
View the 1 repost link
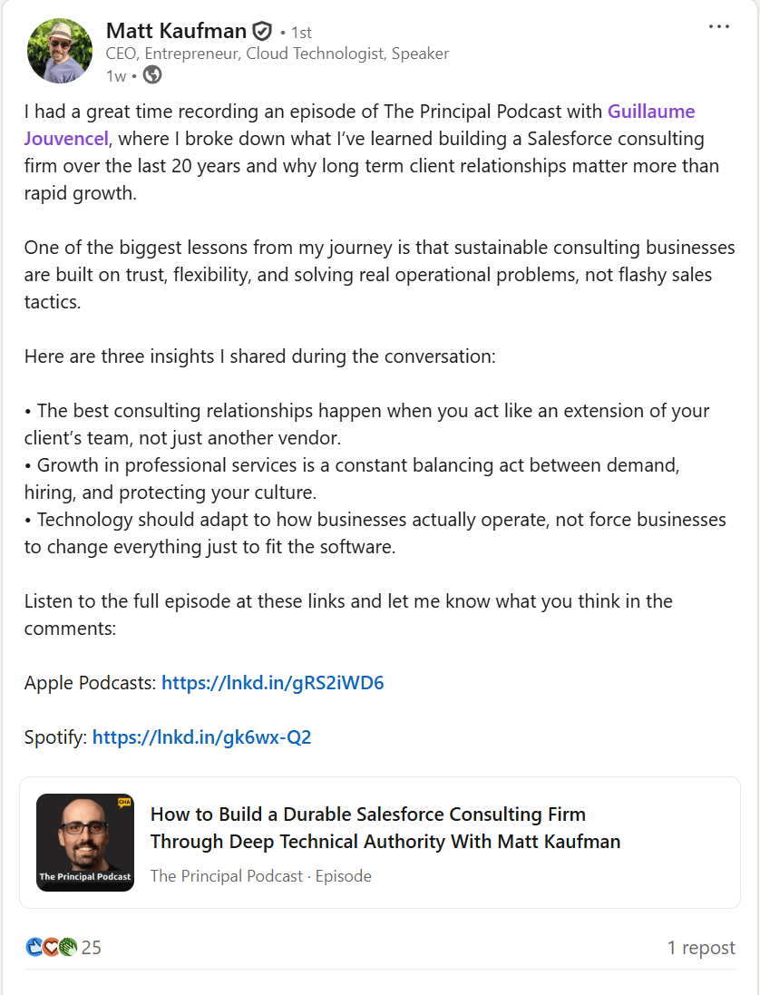point(701,948)
